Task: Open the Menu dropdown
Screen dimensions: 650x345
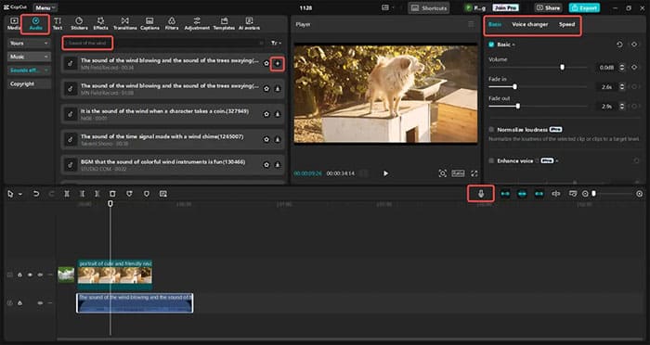Action: 45,7
